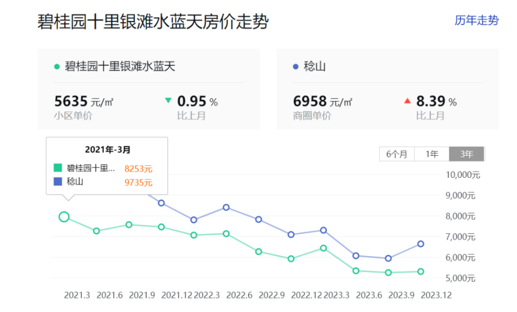Screen dimensions: 517x312
Task: Select the highlighted green point for 2021.3
Action: click(x=64, y=217)
